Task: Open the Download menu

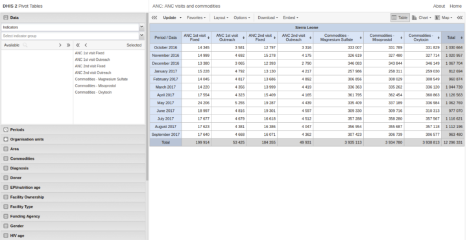Action: [x=268, y=18]
